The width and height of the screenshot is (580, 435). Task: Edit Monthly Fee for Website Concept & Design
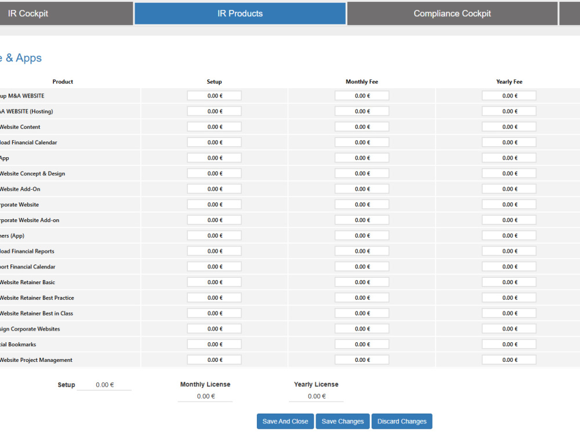(362, 173)
